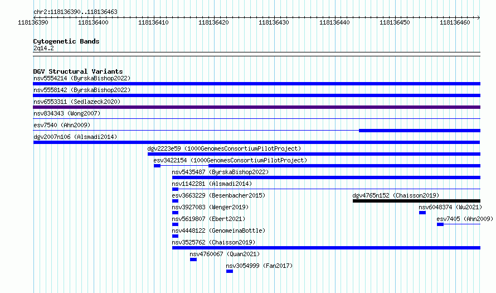Select dgv4765n152 (Chaisson2019) label
496x293 pixels.
pyautogui.click(x=396, y=195)
